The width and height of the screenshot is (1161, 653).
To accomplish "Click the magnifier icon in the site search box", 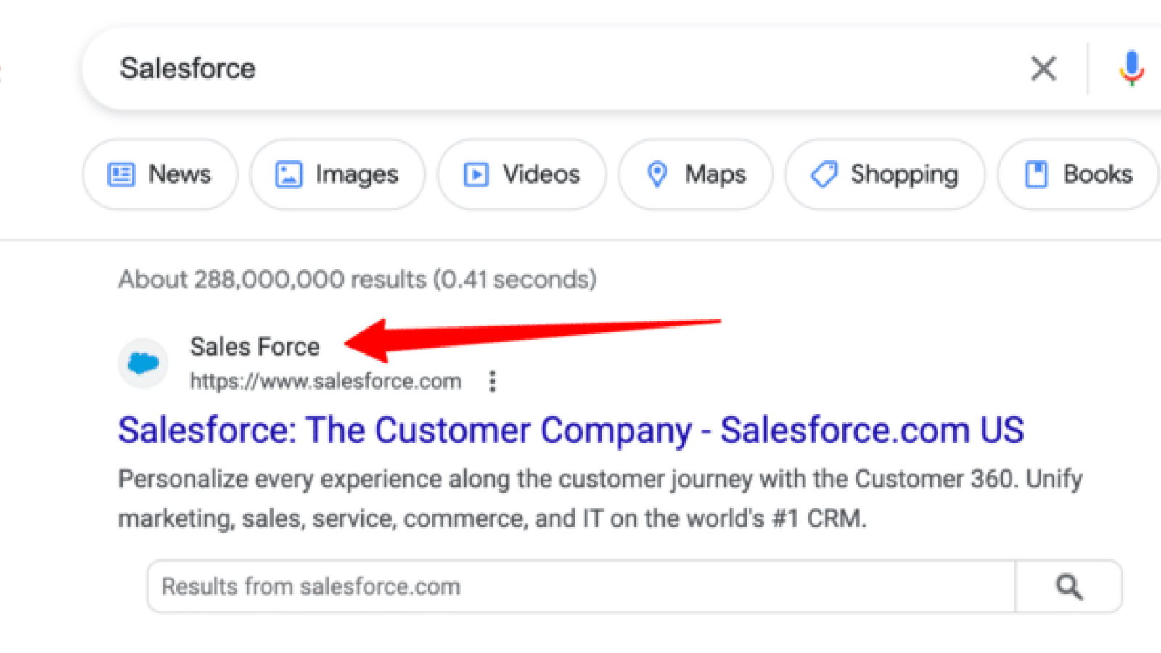I will point(1069,586).
